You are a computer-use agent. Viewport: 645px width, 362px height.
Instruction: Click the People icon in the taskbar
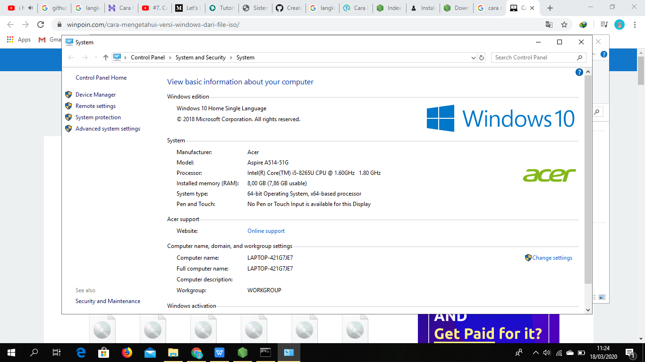pyautogui.click(x=519, y=352)
